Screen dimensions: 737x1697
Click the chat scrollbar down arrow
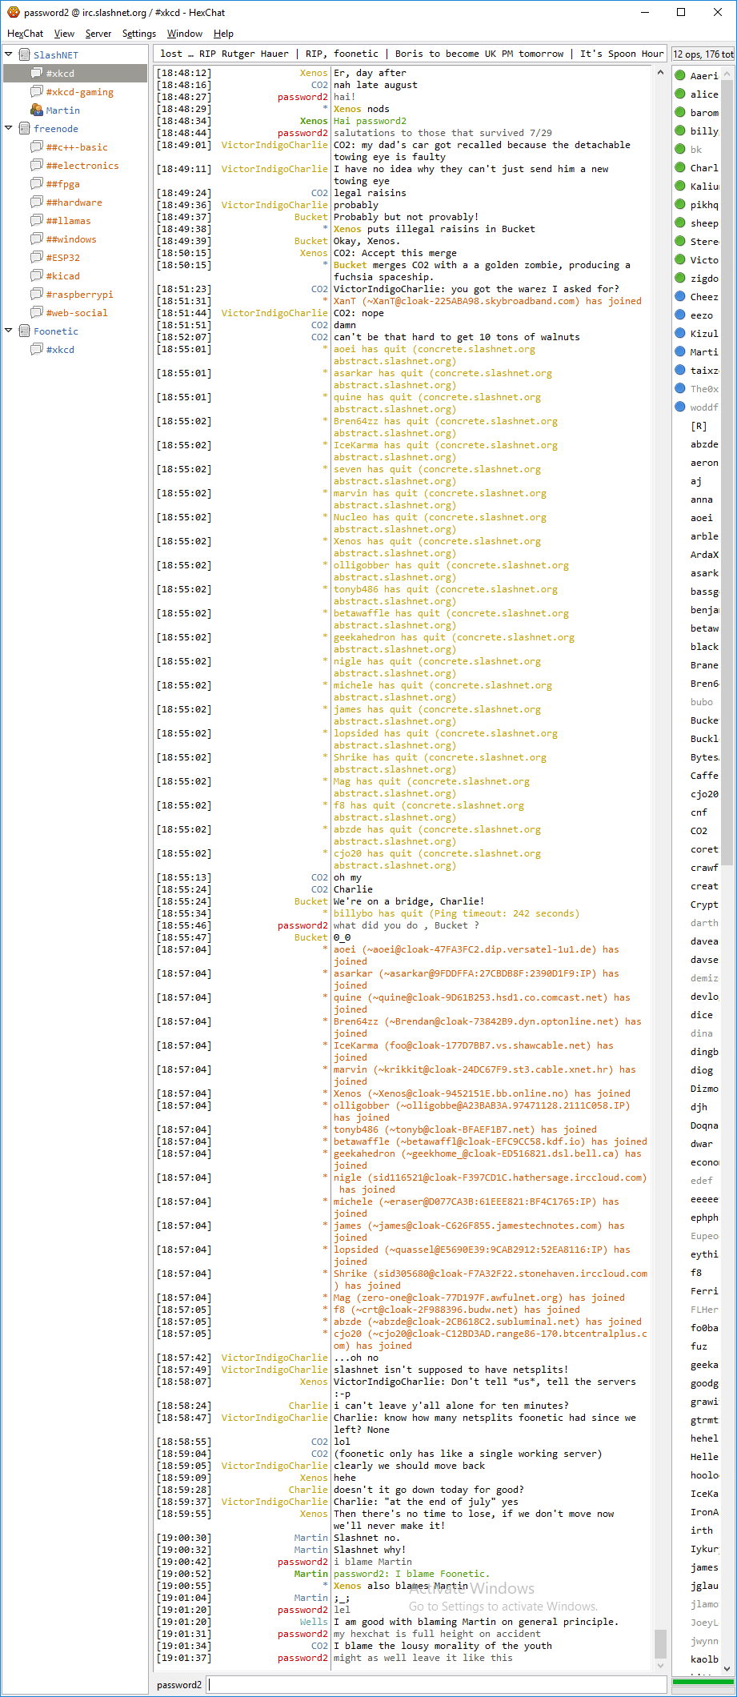tap(660, 1665)
